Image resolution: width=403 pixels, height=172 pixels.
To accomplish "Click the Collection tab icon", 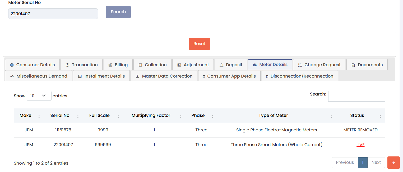I will (140, 65).
